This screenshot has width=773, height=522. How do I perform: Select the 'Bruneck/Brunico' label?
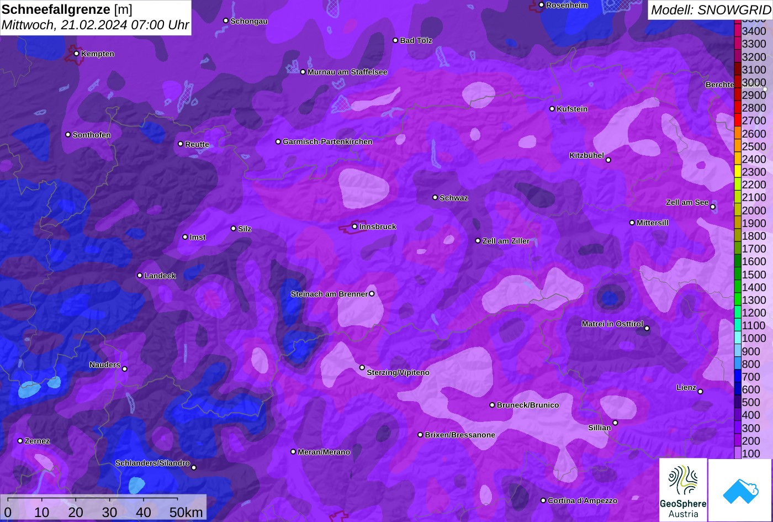[x=528, y=405]
